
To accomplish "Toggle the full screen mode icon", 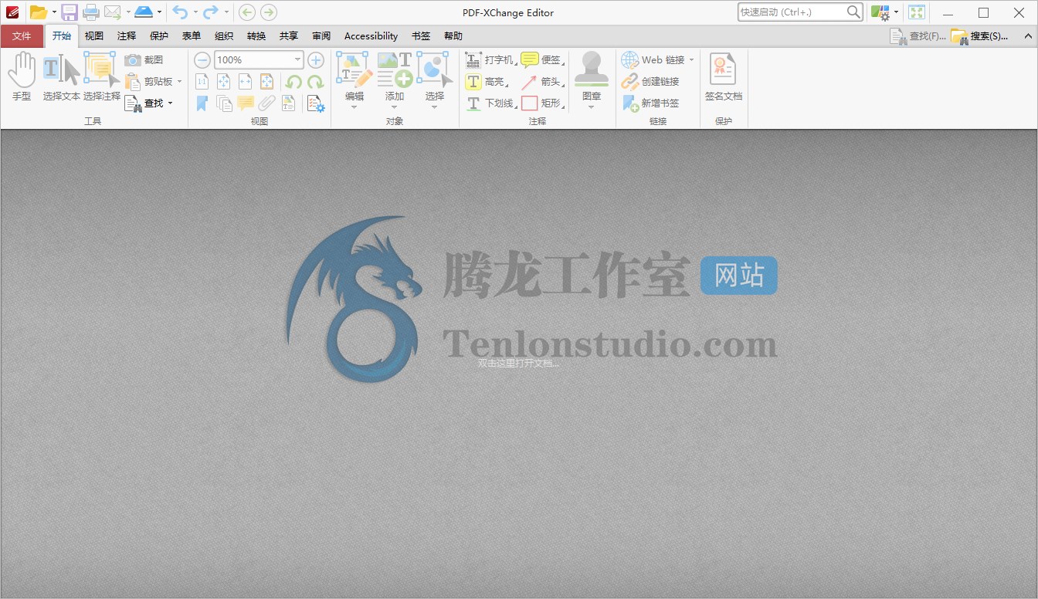I will [x=917, y=12].
